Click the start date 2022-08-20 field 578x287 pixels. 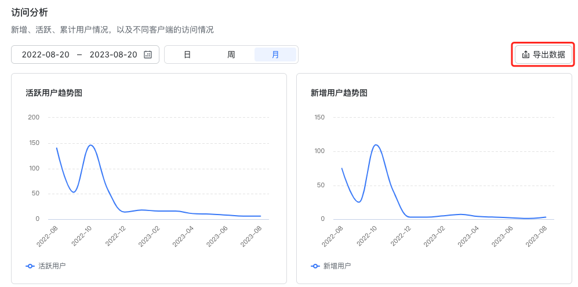click(46, 55)
